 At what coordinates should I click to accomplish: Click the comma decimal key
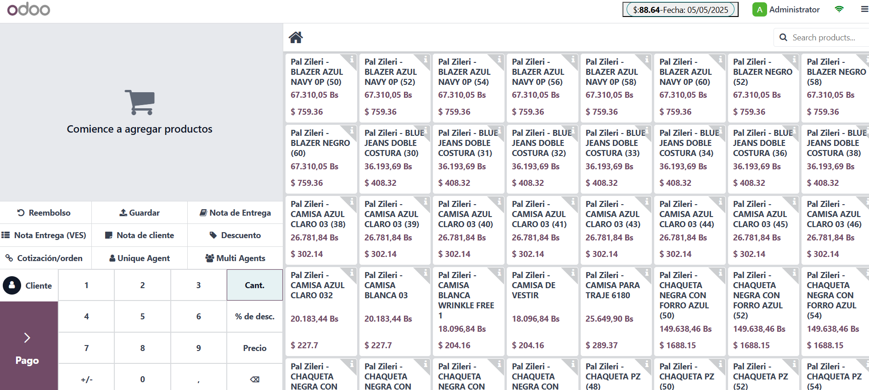coord(198,379)
